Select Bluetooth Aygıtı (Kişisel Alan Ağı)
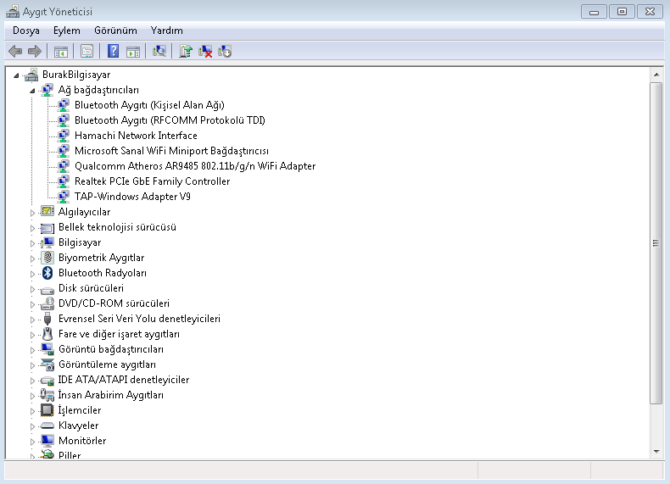 [x=149, y=105]
